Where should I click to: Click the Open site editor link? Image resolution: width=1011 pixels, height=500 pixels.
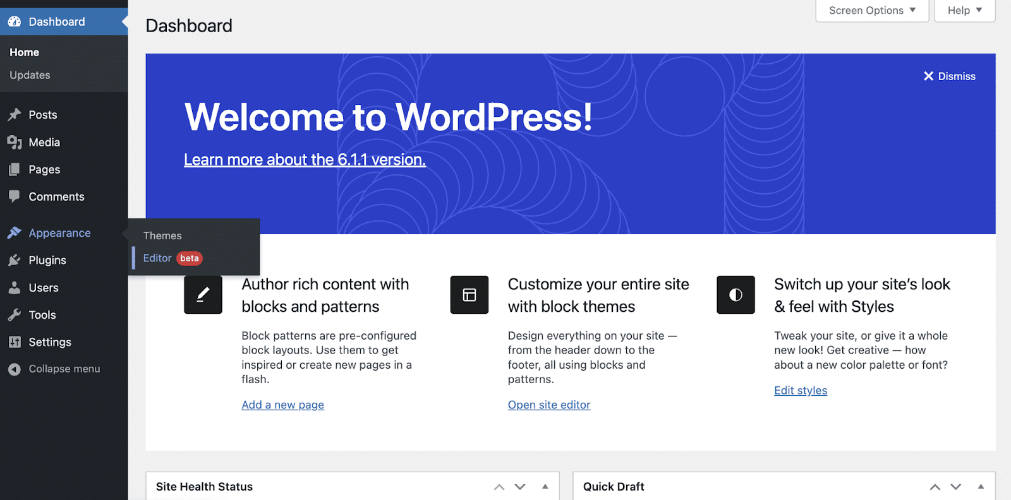coord(549,405)
